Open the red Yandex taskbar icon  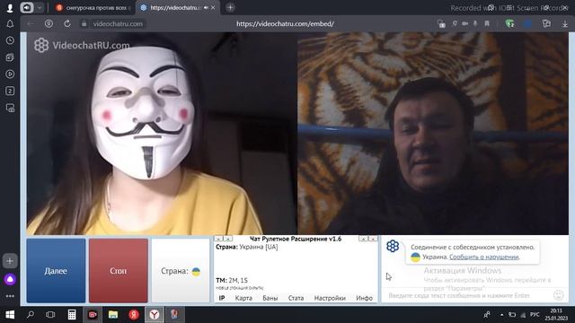[134, 315]
